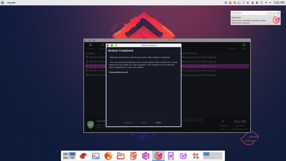Expand the hidden tray icons arrow
This screenshot has height=161, width=286.
pyautogui.click(x=270, y=3)
